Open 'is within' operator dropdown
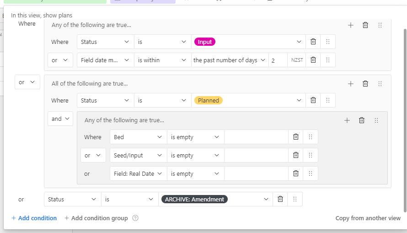Image resolution: width=407 pixels, height=233 pixels. [x=162, y=60]
